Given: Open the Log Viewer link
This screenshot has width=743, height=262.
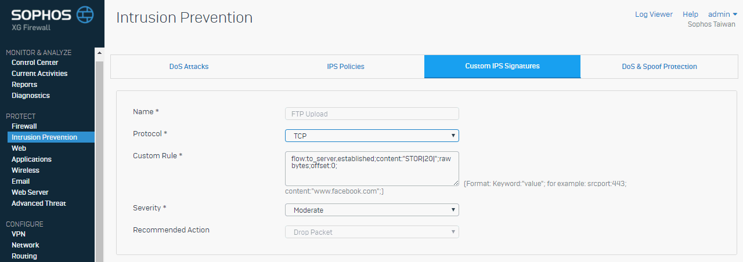Looking at the screenshot, I should click(654, 14).
